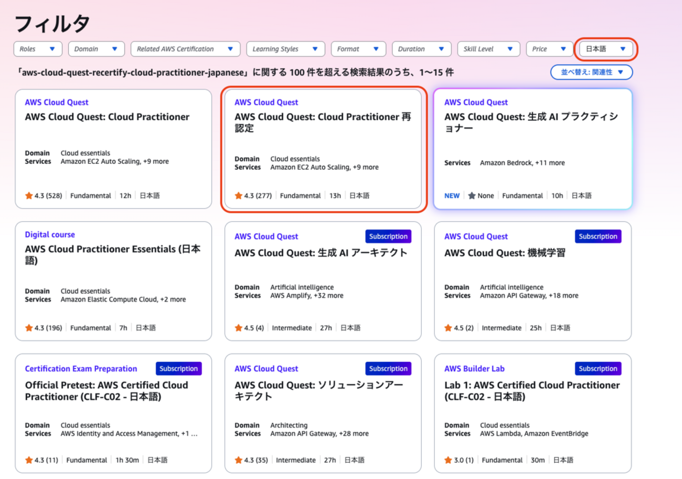Click the AWS Builder Lab category label
The image size is (682, 479).
pyautogui.click(x=474, y=369)
